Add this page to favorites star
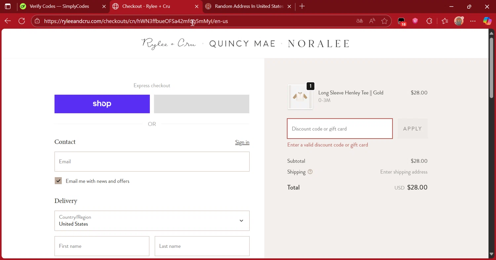Image resolution: width=496 pixels, height=260 pixels. pos(384,21)
